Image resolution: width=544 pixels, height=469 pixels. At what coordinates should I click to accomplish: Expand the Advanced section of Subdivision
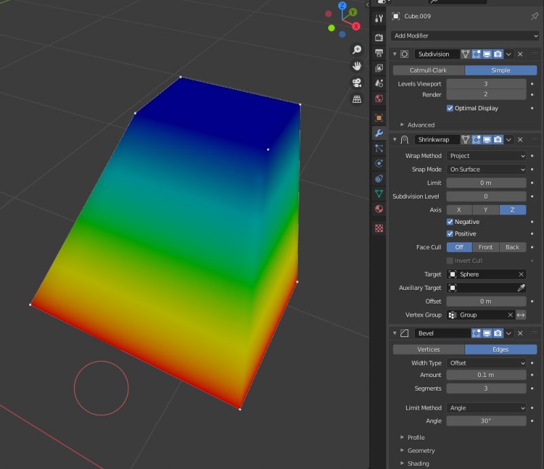pos(421,125)
